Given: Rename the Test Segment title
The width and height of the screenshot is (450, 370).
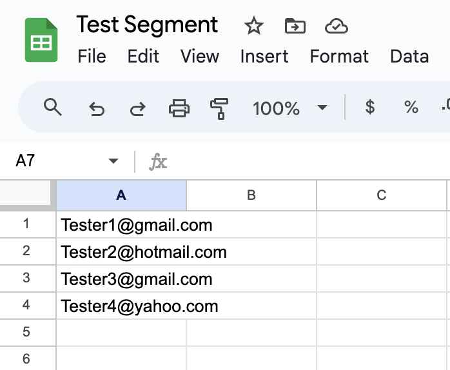Looking at the screenshot, I should pyautogui.click(x=147, y=25).
